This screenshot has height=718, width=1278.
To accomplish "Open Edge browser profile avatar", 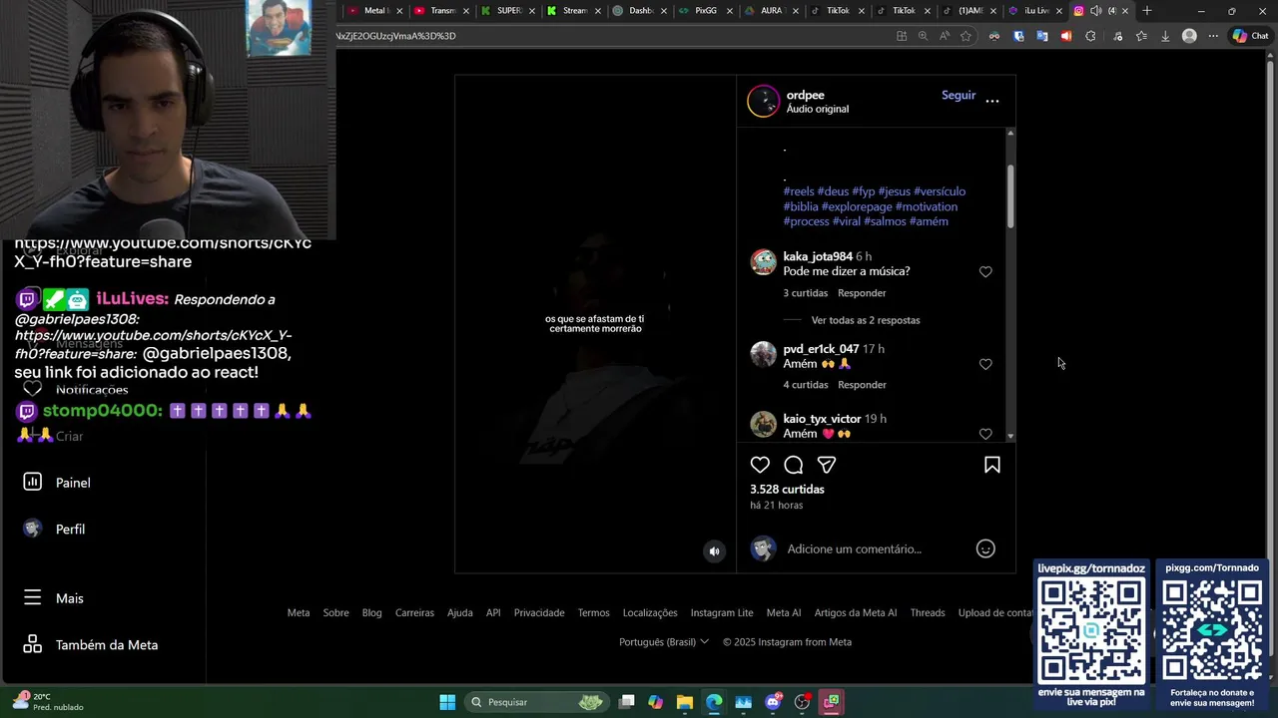I will point(1189,36).
